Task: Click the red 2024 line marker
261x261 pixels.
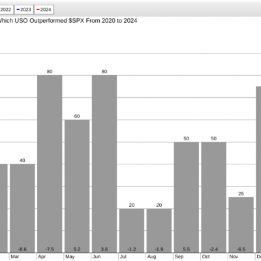Action: [38, 10]
